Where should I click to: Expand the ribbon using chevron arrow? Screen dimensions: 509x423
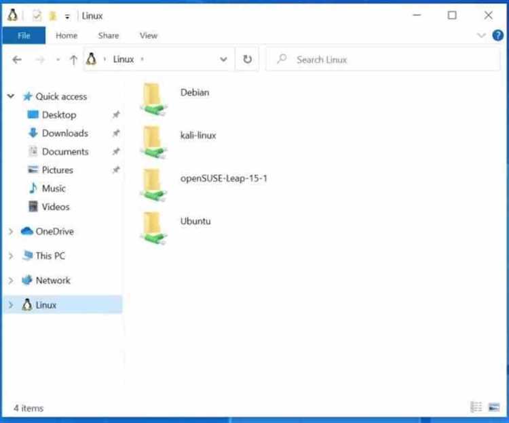tap(481, 35)
